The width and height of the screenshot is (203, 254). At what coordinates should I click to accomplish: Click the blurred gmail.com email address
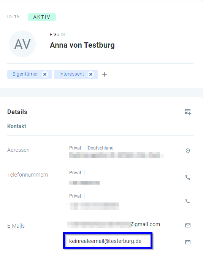(x=113, y=225)
